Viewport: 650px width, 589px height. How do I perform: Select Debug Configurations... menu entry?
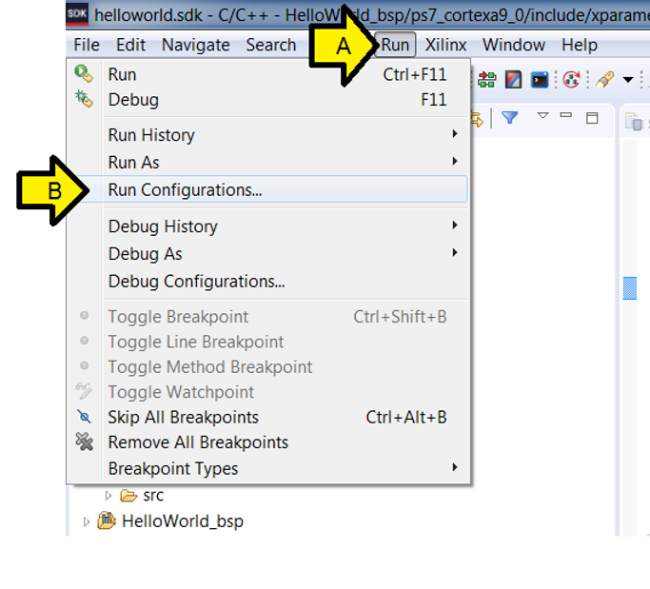[196, 281]
